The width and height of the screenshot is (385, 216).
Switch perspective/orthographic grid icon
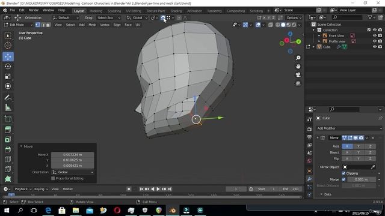tap(298, 83)
